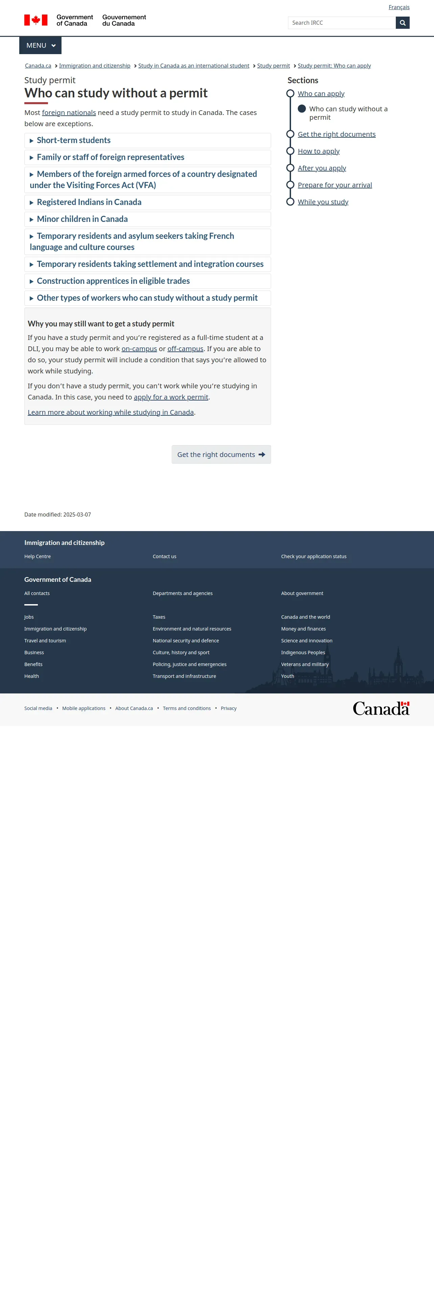Open Terms and conditions link

click(x=187, y=709)
